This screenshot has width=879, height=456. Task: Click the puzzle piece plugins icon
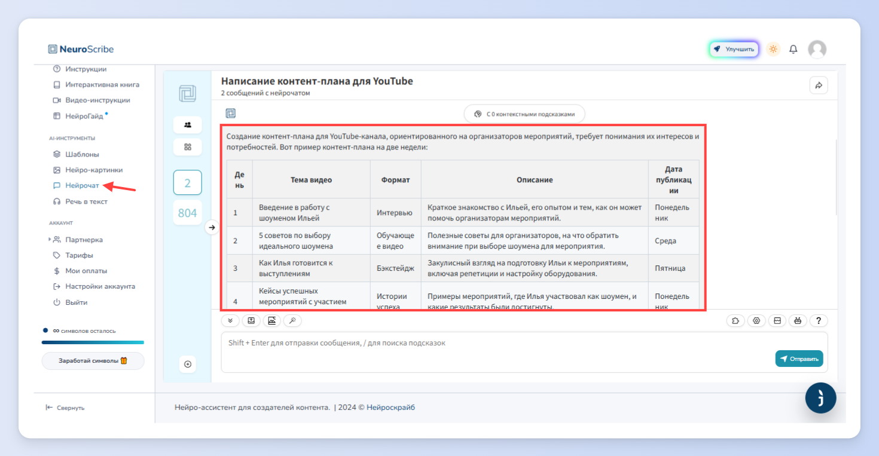point(735,321)
